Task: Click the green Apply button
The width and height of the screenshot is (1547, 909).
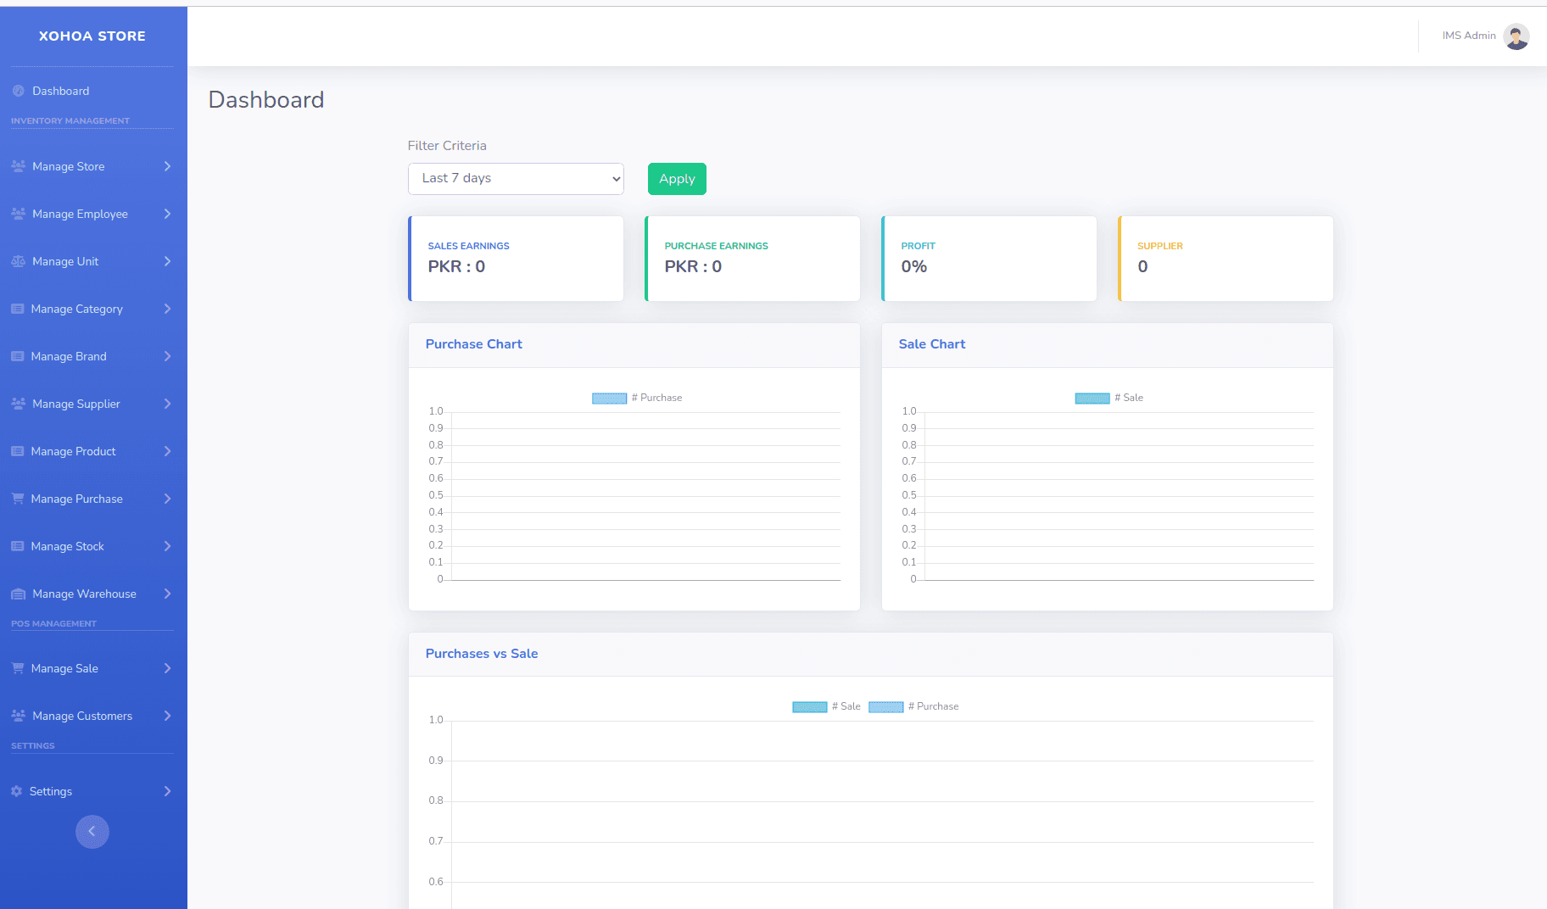Action: click(x=677, y=179)
